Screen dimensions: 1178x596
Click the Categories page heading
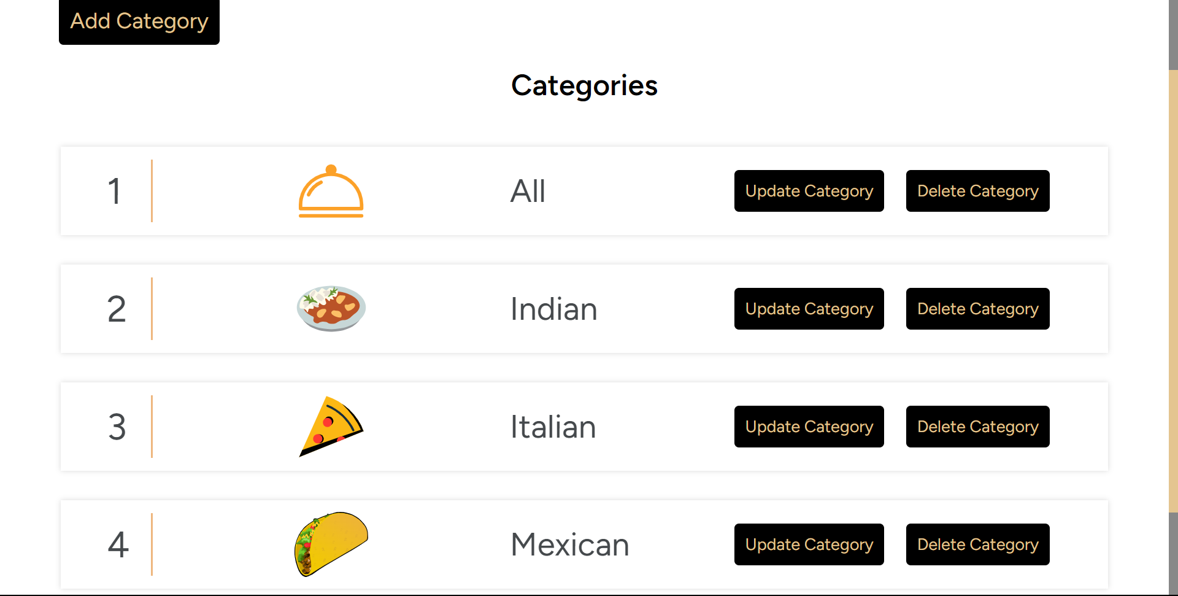tap(584, 85)
